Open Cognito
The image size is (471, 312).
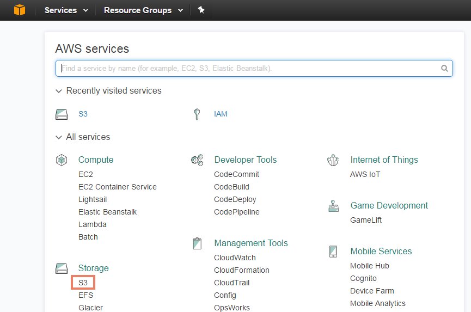point(363,279)
